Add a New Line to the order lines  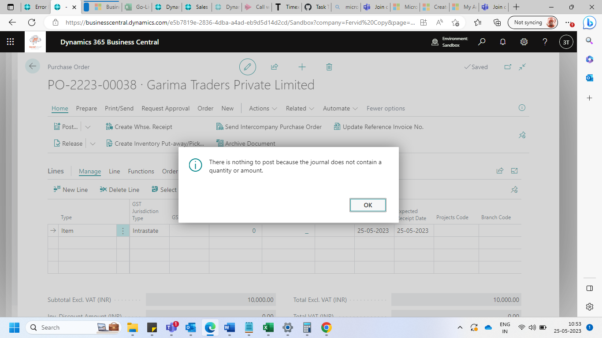tap(74, 189)
